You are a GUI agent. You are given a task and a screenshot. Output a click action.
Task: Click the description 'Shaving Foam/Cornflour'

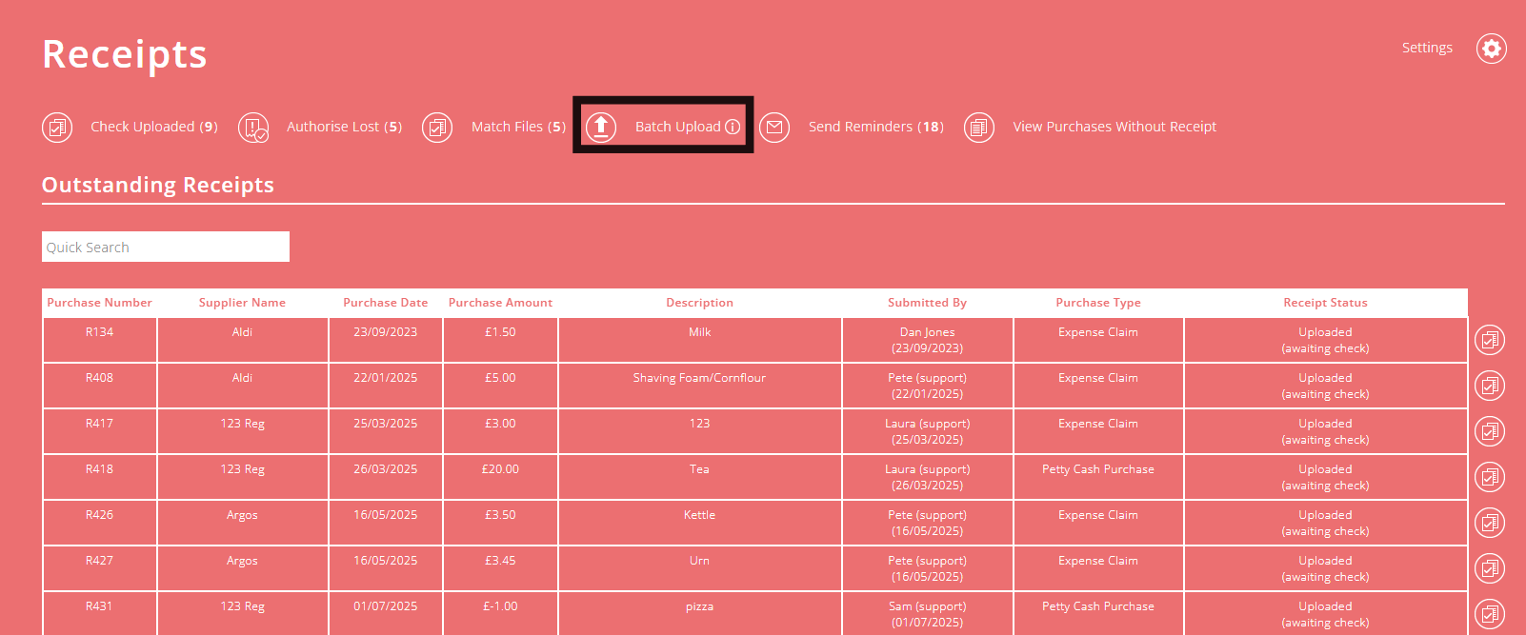pyautogui.click(x=699, y=378)
